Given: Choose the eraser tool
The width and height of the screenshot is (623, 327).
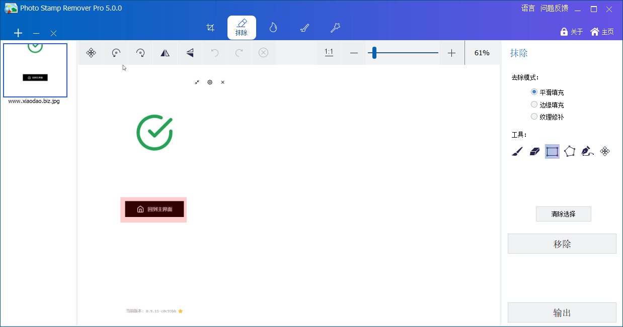Looking at the screenshot, I should [x=534, y=151].
